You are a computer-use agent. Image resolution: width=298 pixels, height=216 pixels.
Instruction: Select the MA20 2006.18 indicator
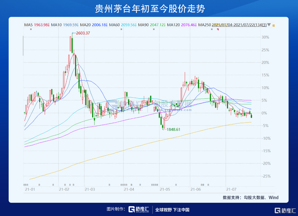[x=94, y=25]
